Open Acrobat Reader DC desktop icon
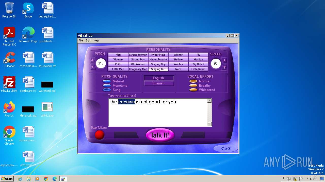Screen dimensions: 325x182 point(9,36)
